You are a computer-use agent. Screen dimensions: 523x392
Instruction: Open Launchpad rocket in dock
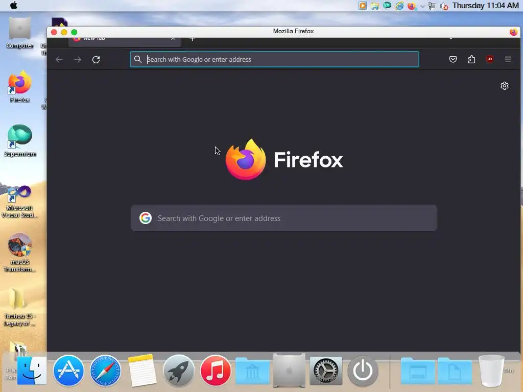(x=179, y=371)
